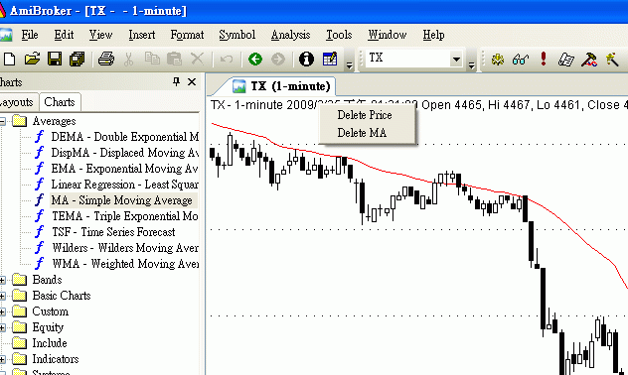Viewport: 628px width, 375px height.
Task: Open the symbol Information icon
Action: [306, 60]
